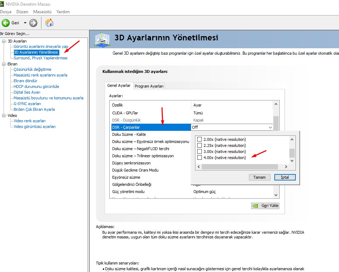Image resolution: width=339 pixels, height=272 pixels.
Task: Click the Tamam button
Action: coord(259,177)
